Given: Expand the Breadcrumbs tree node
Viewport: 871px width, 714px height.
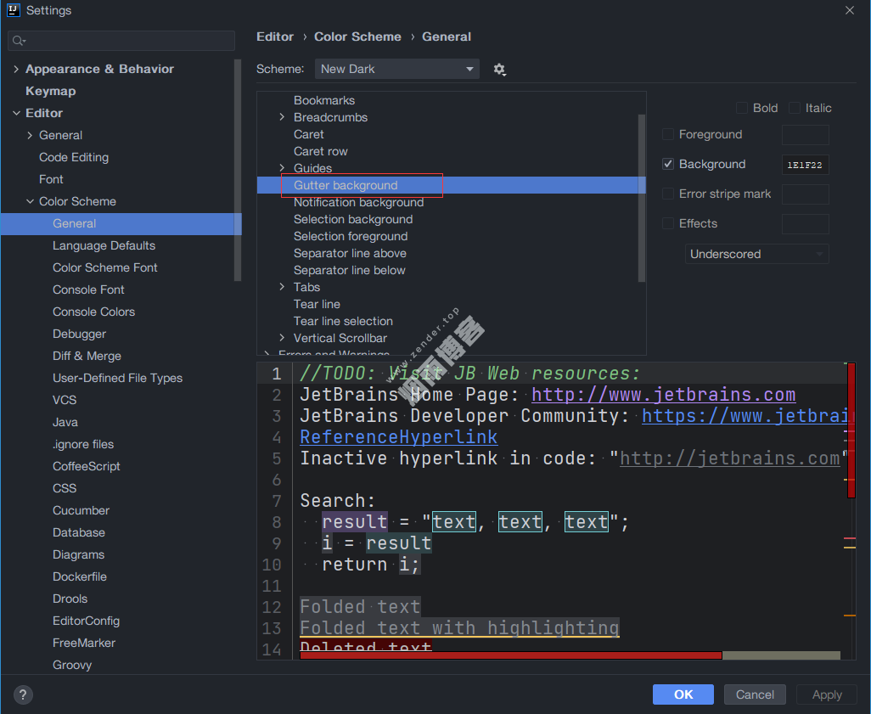Looking at the screenshot, I should (x=282, y=117).
